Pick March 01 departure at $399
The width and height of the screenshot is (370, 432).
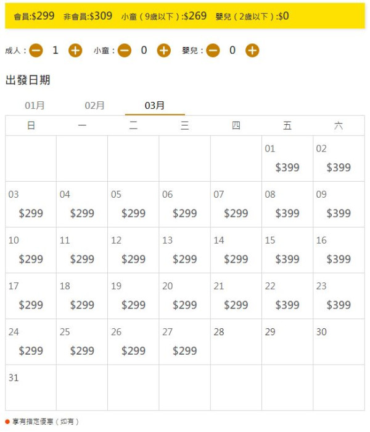click(287, 159)
